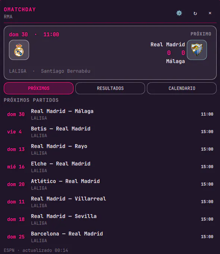Image resolution: width=220 pixels, height=254 pixels.
Task: Select the Betis — Real Madrid match
Action: [x=110, y=132]
